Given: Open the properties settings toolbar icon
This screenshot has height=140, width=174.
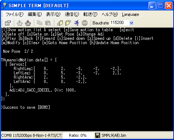Looking at the screenshot, I should pos(8,23).
